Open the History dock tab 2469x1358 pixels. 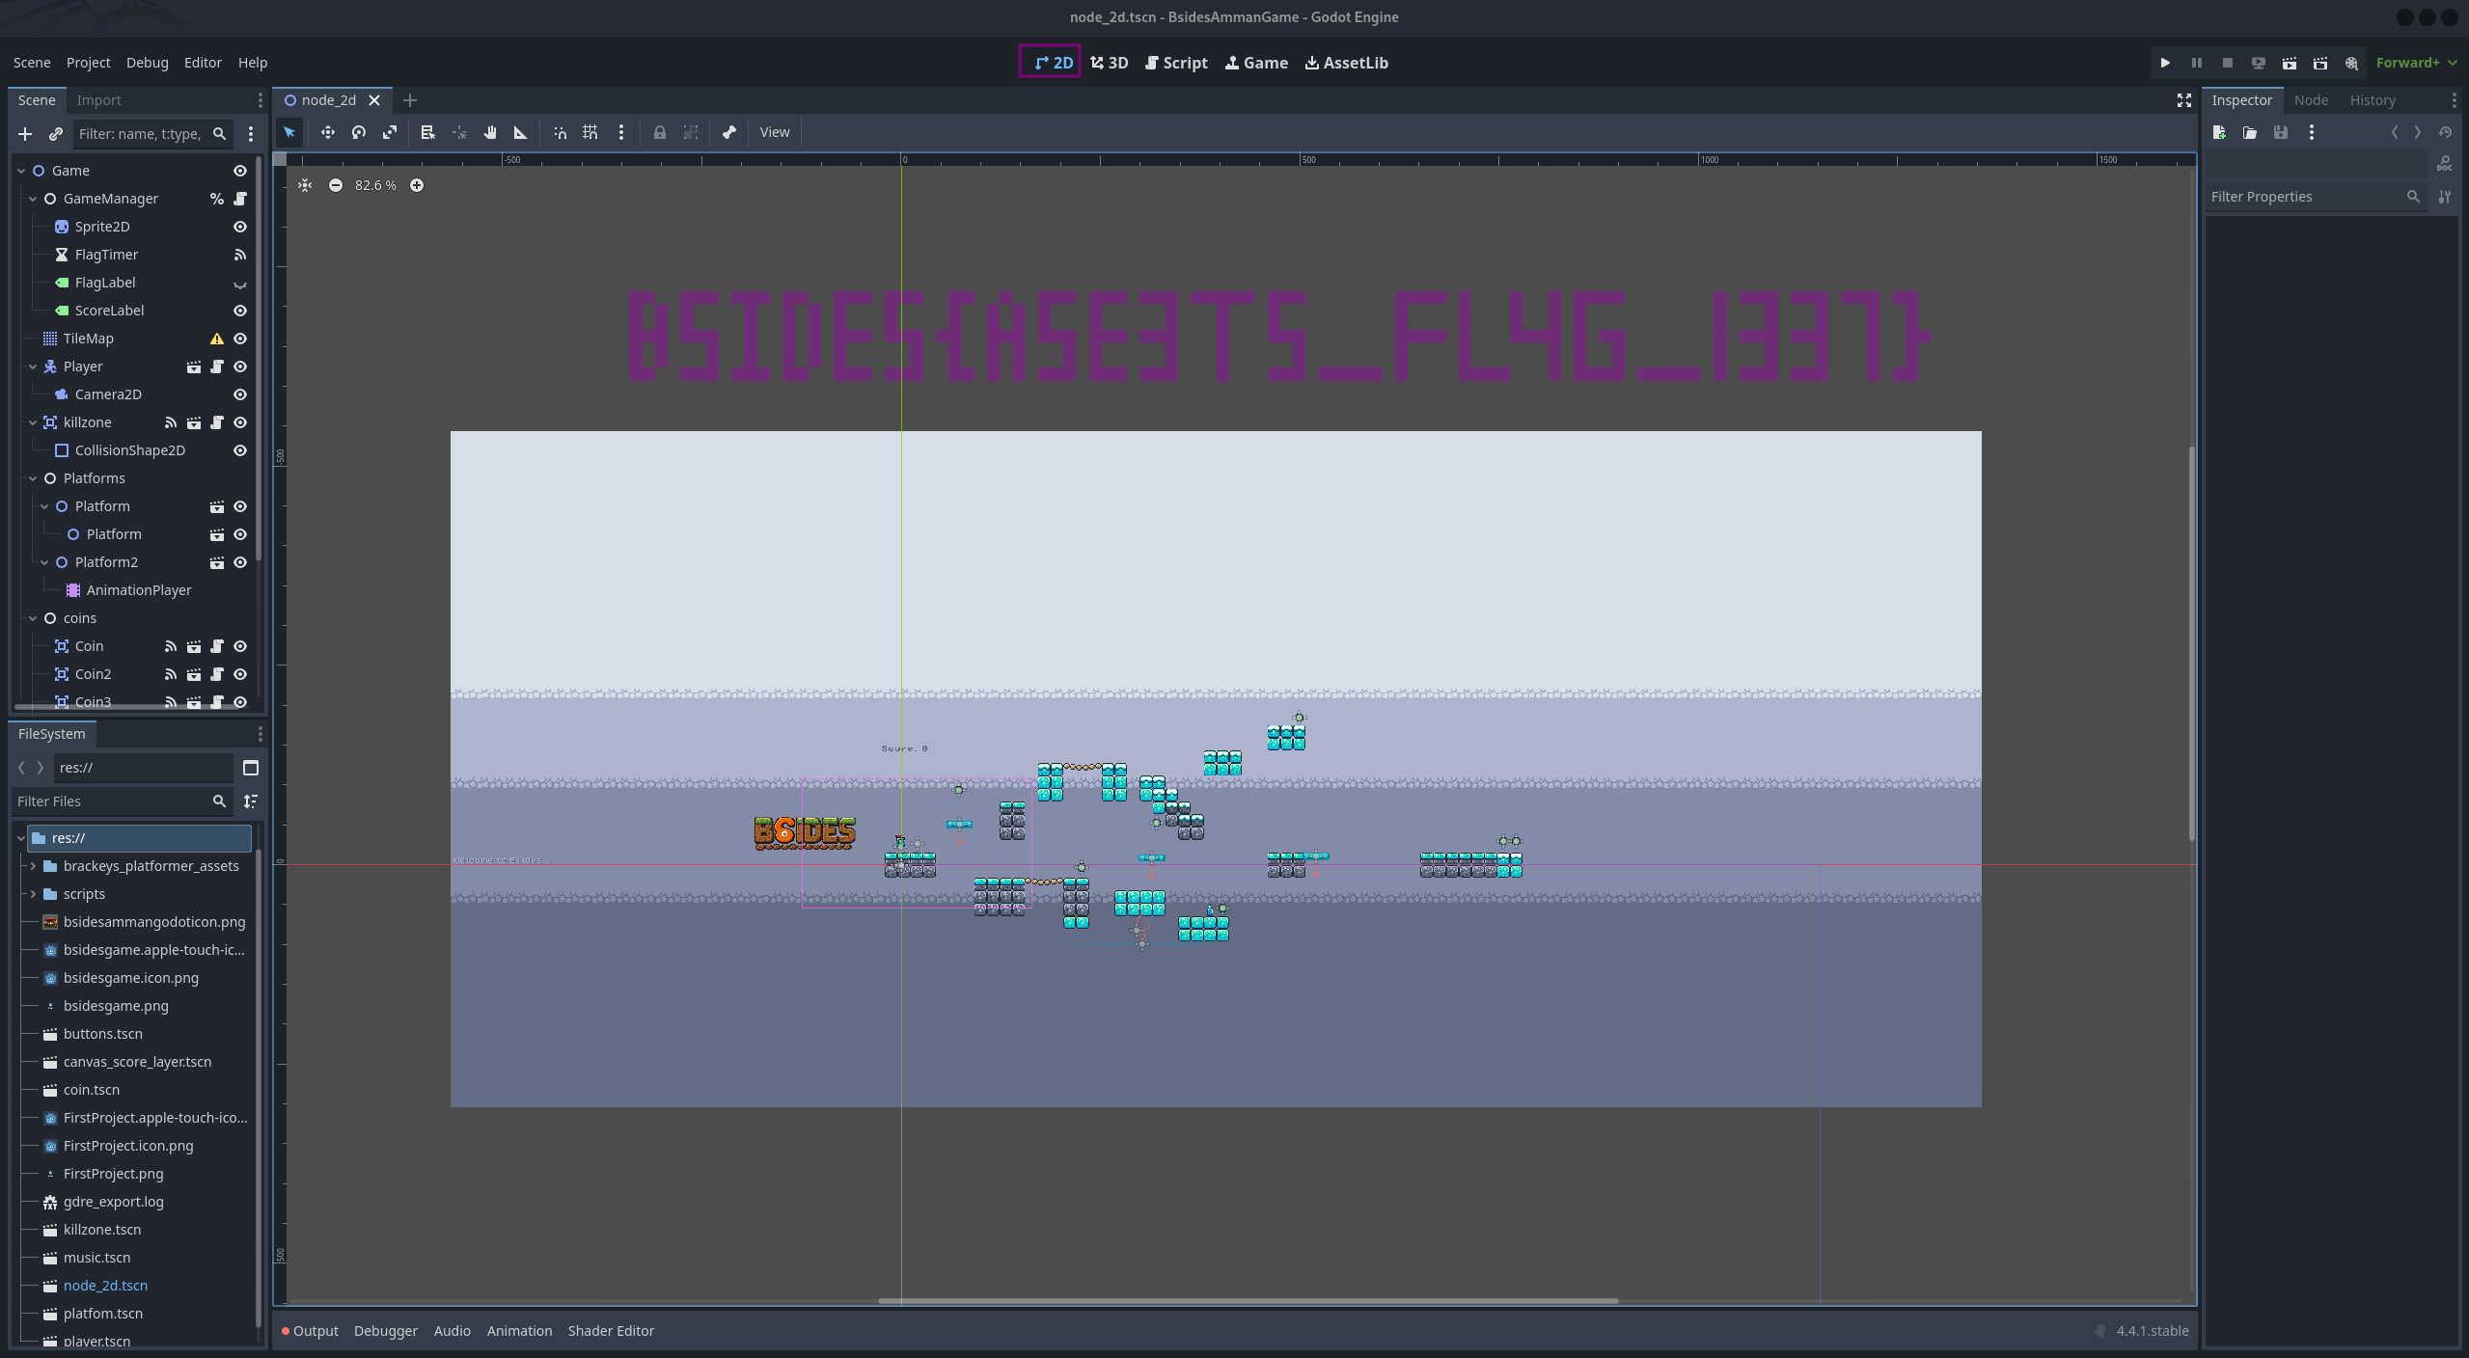pos(2373,100)
